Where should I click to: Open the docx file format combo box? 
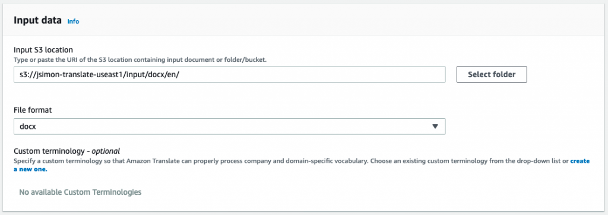pyautogui.click(x=229, y=127)
